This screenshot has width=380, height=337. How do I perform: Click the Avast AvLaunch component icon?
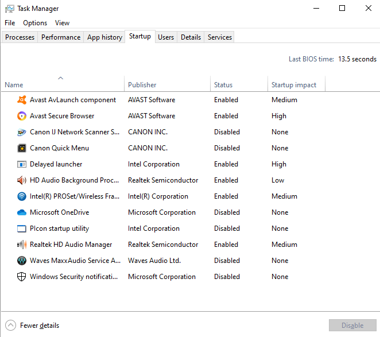tap(22, 100)
